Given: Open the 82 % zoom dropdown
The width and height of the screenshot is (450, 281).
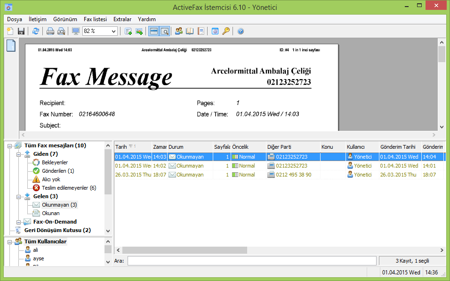Looking at the screenshot, I should (113, 31).
